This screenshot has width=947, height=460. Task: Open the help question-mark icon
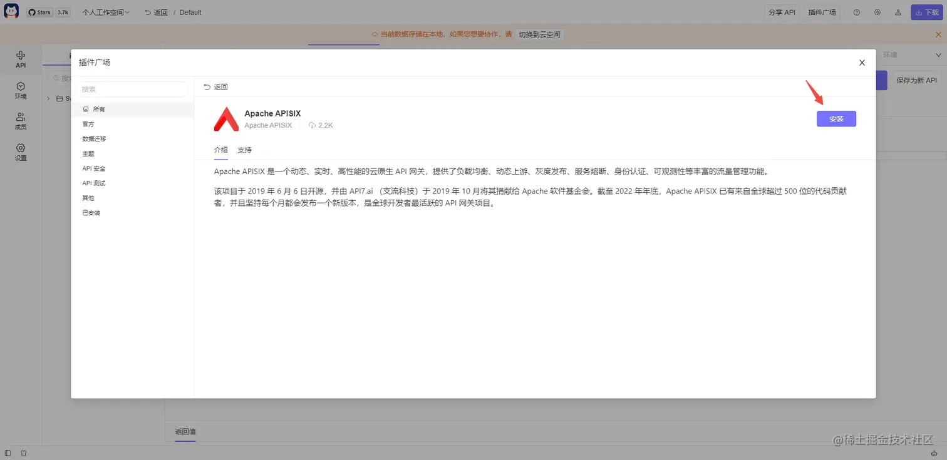[857, 12]
